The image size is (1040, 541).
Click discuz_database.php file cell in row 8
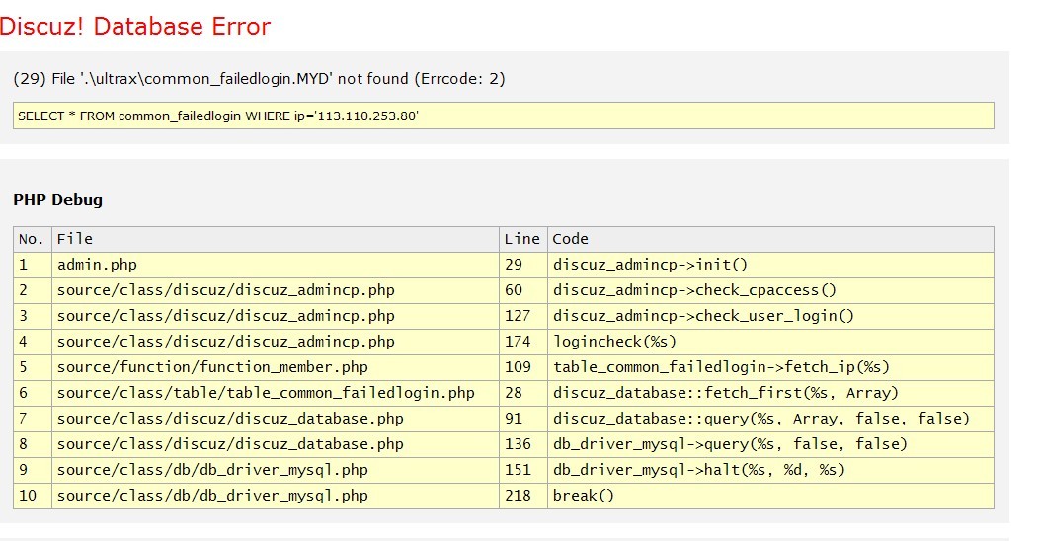(x=276, y=445)
